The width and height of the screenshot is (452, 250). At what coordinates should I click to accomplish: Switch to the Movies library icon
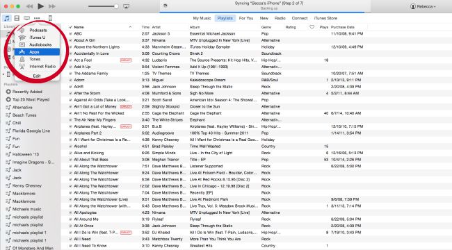17,18
